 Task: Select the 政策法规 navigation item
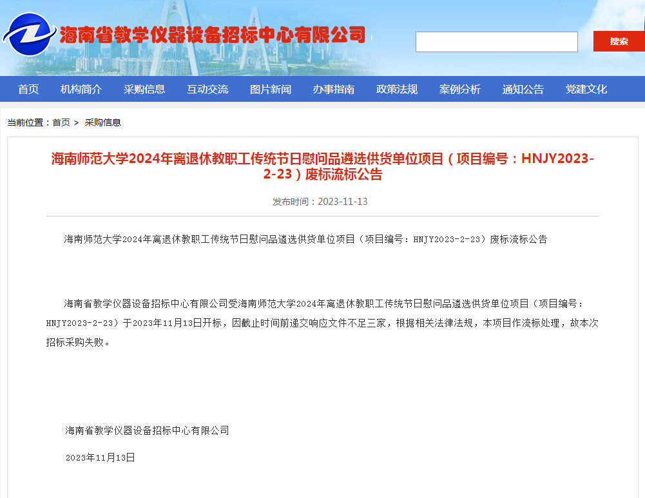[x=397, y=90]
